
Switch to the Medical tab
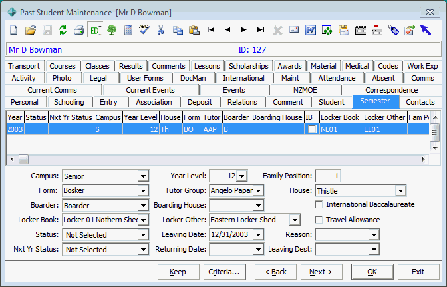click(x=357, y=66)
